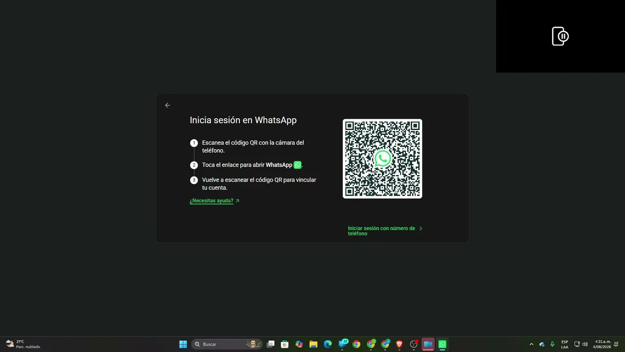Click the QR code image
The image size is (625, 352).
[382, 158]
